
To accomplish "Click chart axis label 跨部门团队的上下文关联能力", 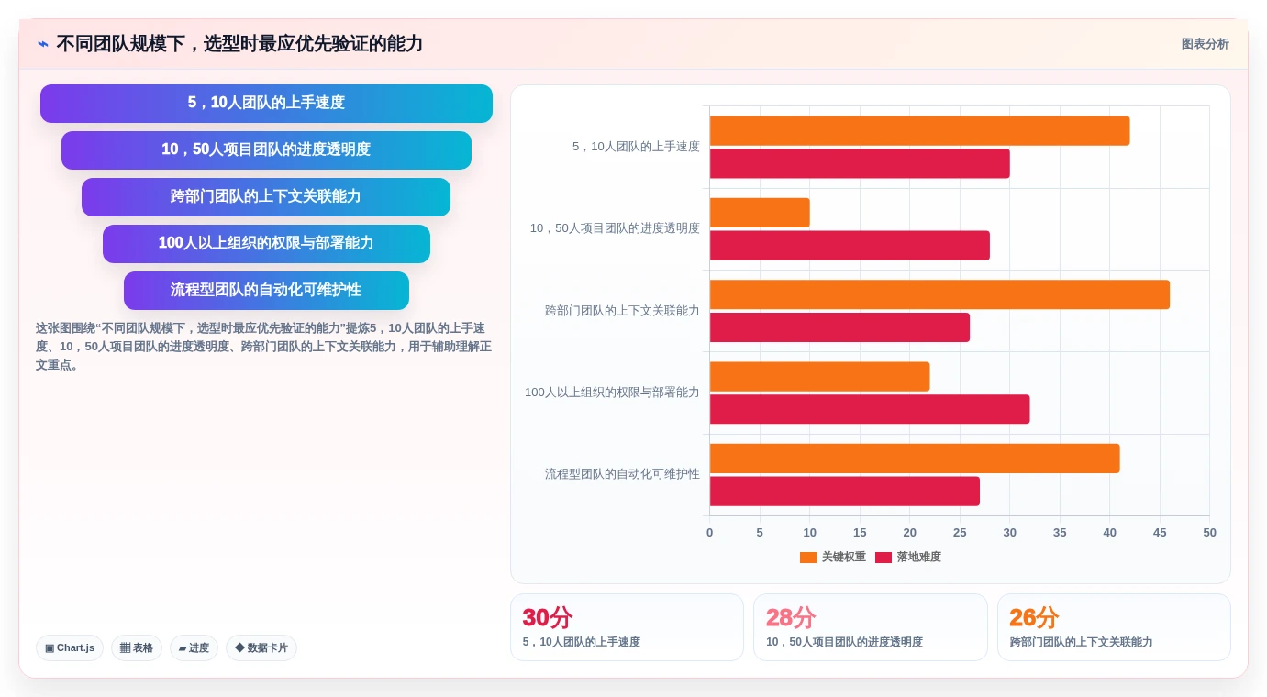I will point(622,311).
